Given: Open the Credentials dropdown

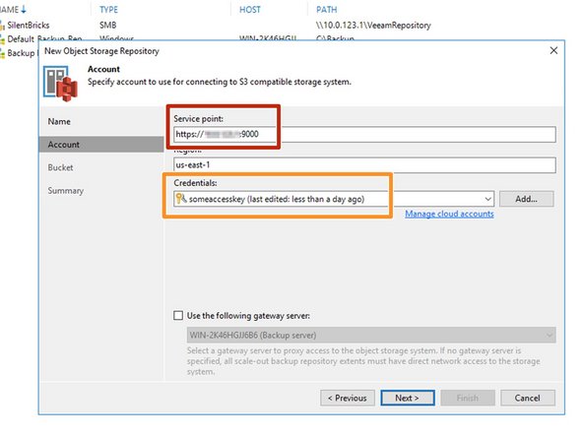Looking at the screenshot, I should point(487,199).
